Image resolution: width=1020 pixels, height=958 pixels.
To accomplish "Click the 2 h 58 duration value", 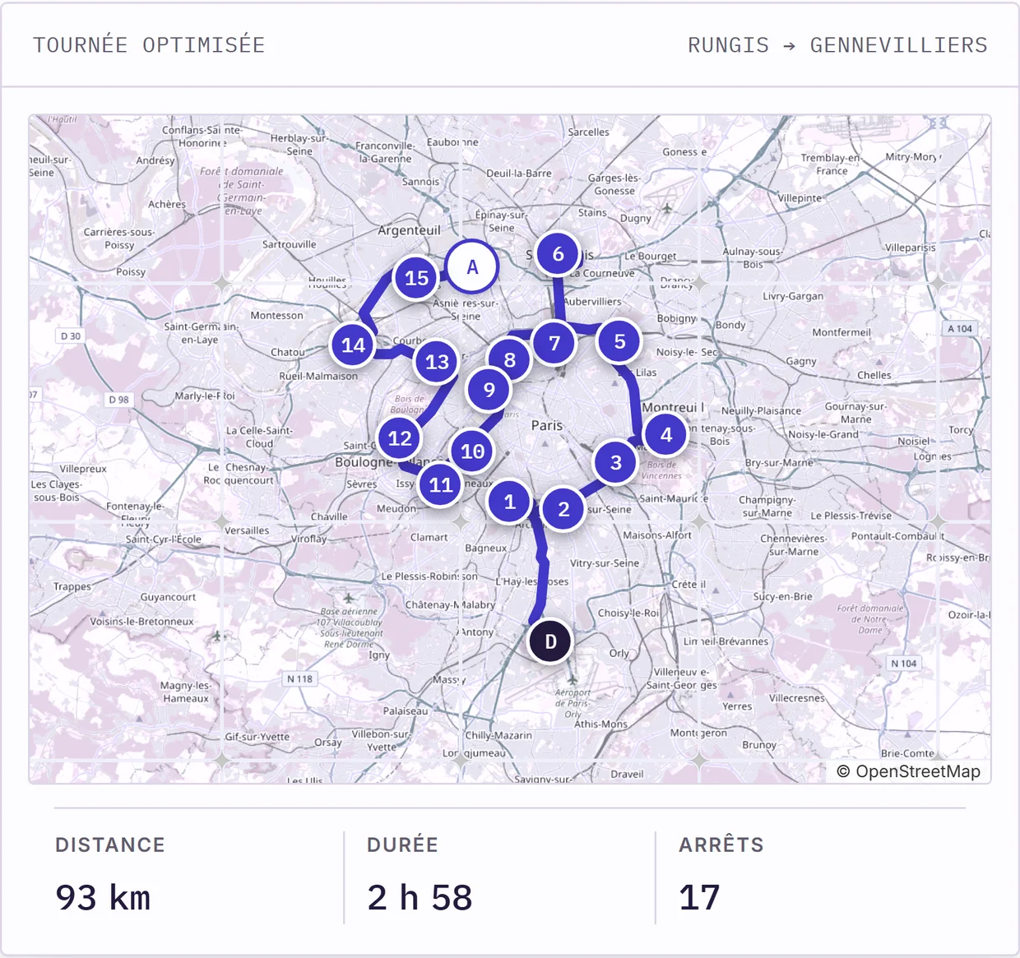I will [420, 898].
